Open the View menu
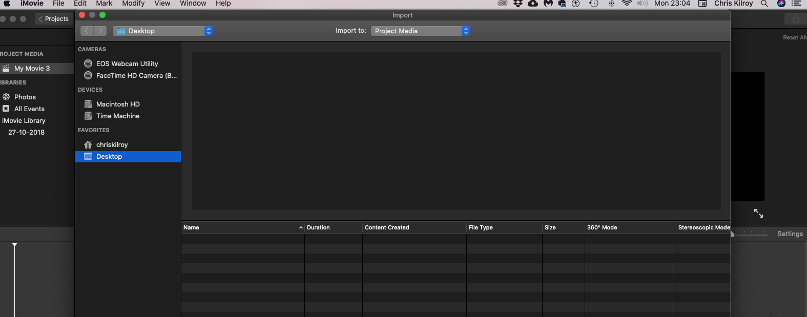Viewport: 807px width, 317px height. 162,4
